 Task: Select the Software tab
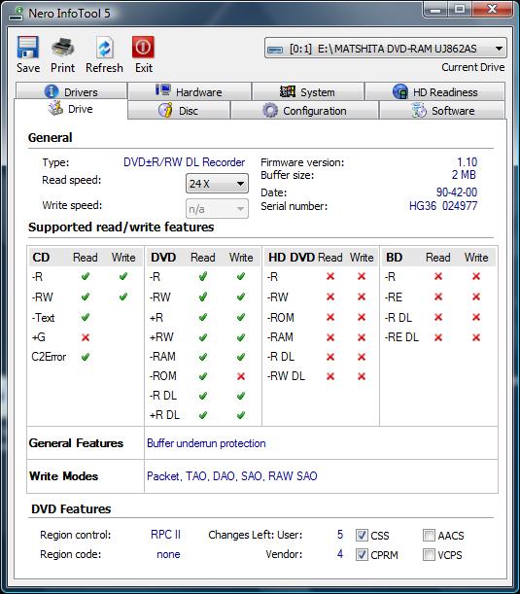[x=442, y=111]
